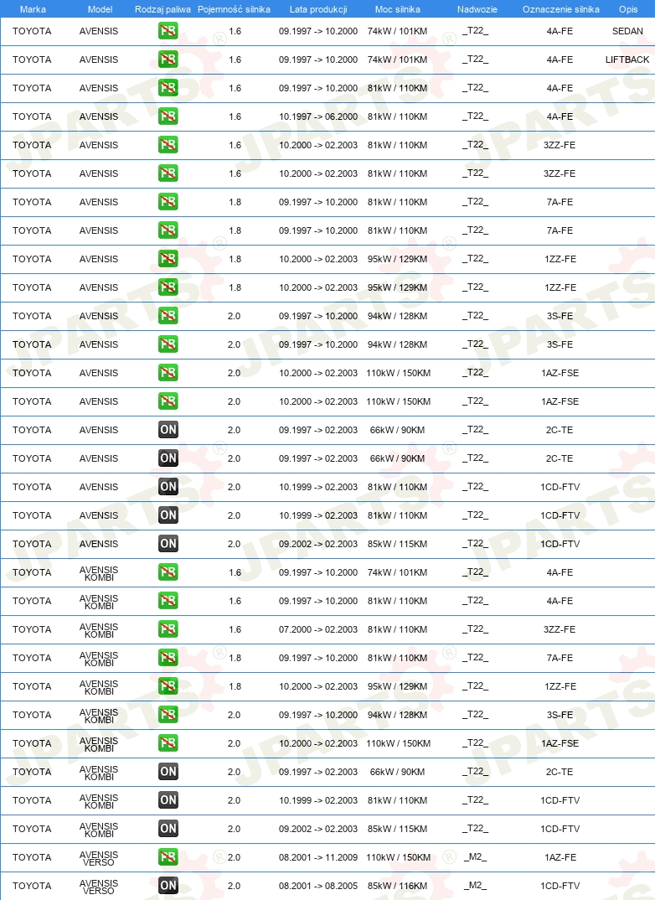Click AVENSIS VERSO model in the 85kW / 116KM row
Viewport: 655px width, 900px height.
(99, 887)
